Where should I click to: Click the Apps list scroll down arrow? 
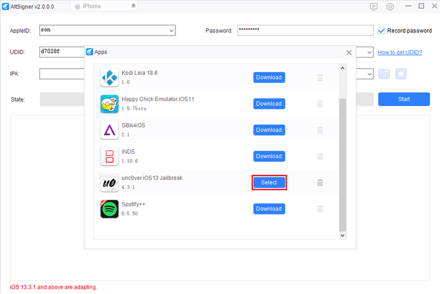coord(342,235)
